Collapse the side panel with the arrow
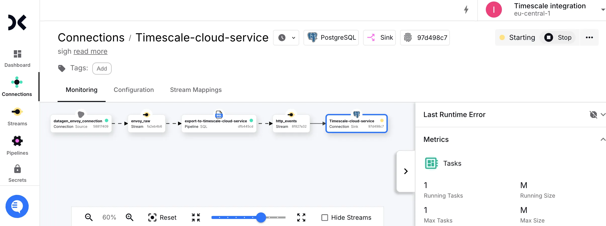The image size is (606, 226). [x=406, y=171]
